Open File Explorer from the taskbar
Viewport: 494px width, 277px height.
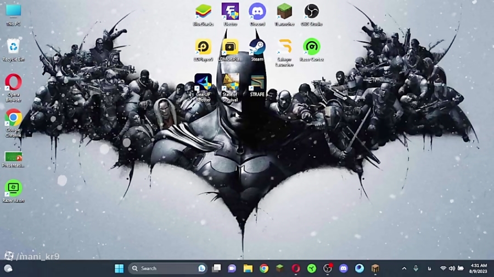click(x=248, y=269)
